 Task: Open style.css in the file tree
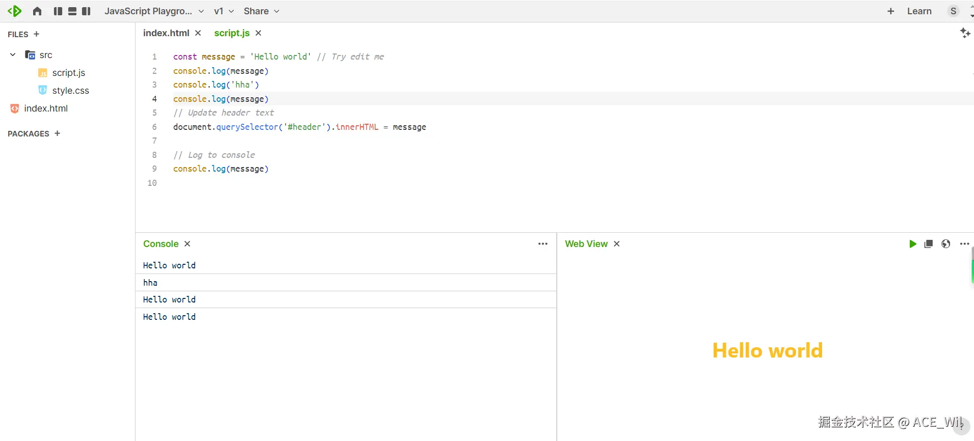[x=70, y=91]
